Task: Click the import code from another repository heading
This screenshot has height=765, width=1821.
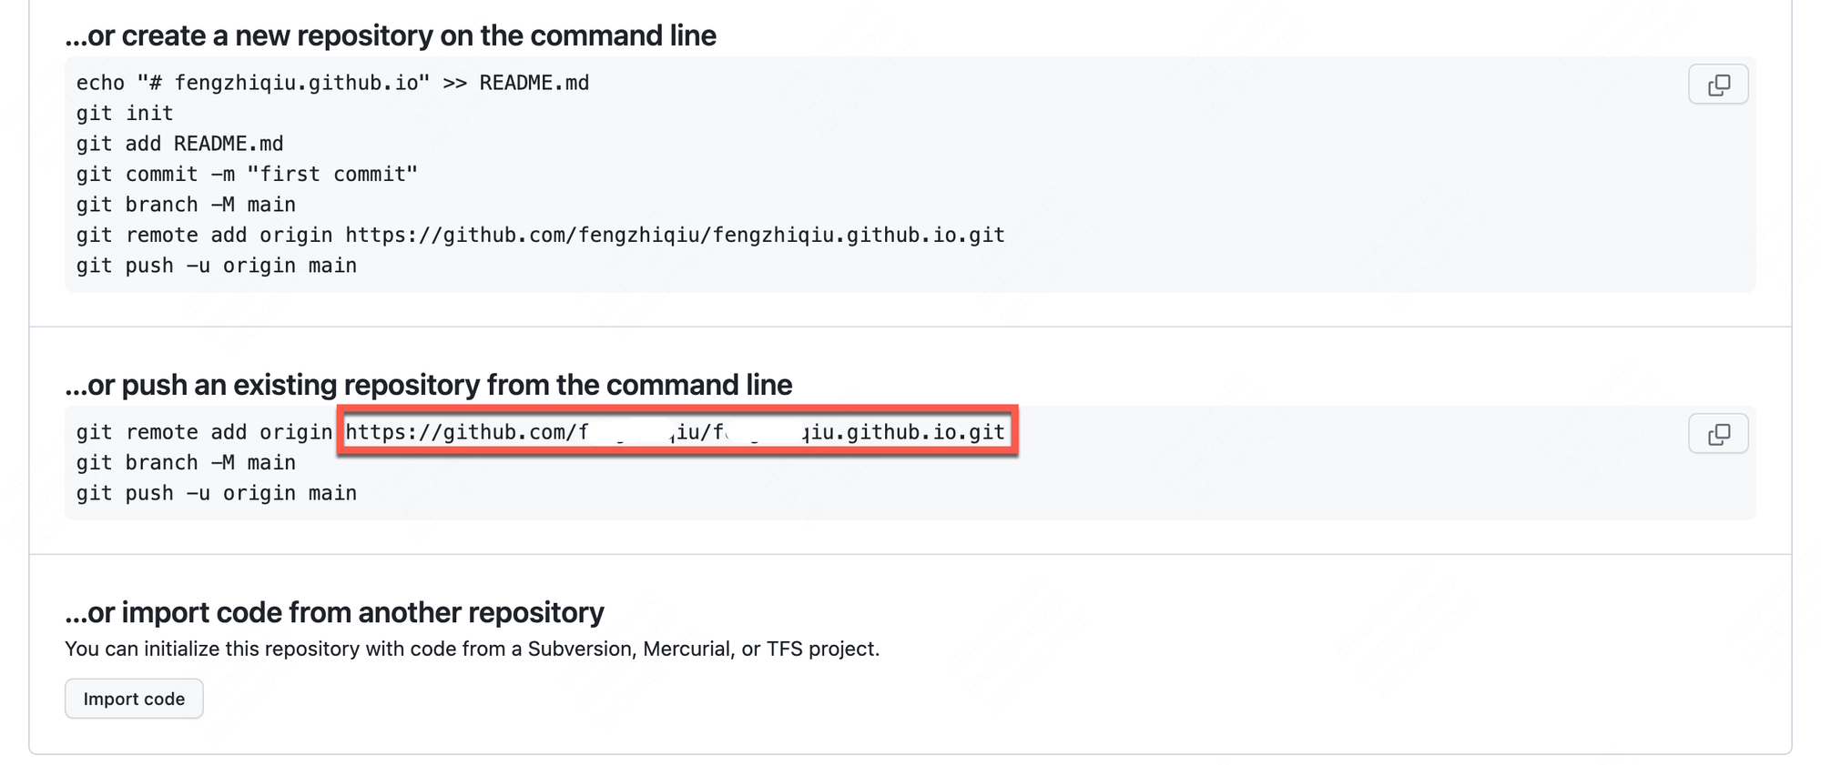Action: (334, 612)
